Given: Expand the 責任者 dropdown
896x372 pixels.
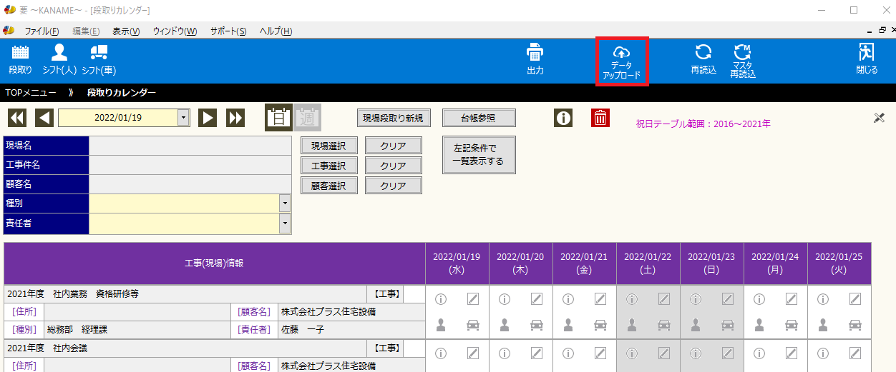Looking at the screenshot, I should click(x=286, y=223).
